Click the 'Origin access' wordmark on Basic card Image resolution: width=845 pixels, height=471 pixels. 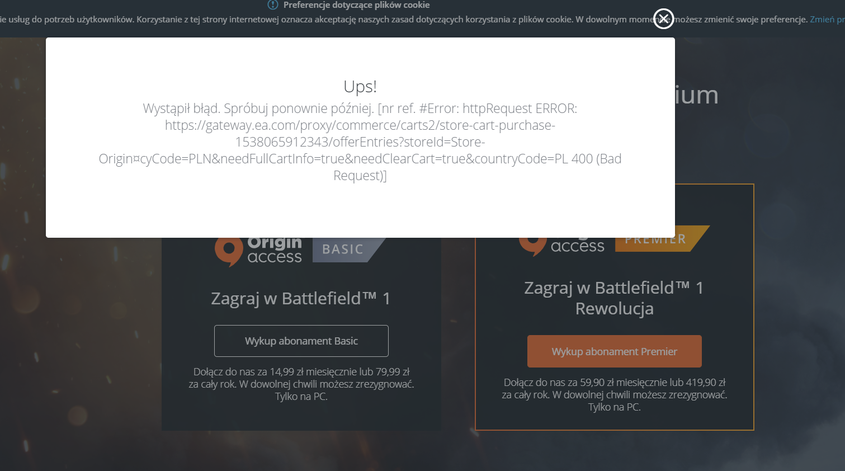point(275,251)
